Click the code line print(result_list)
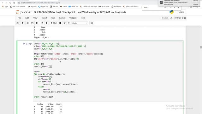The image size is (202, 114). tap(44, 97)
